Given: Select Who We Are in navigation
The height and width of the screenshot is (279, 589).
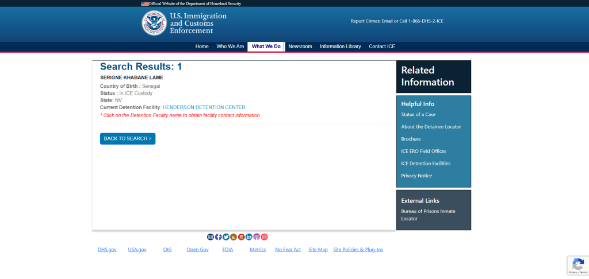Looking at the screenshot, I should point(230,46).
